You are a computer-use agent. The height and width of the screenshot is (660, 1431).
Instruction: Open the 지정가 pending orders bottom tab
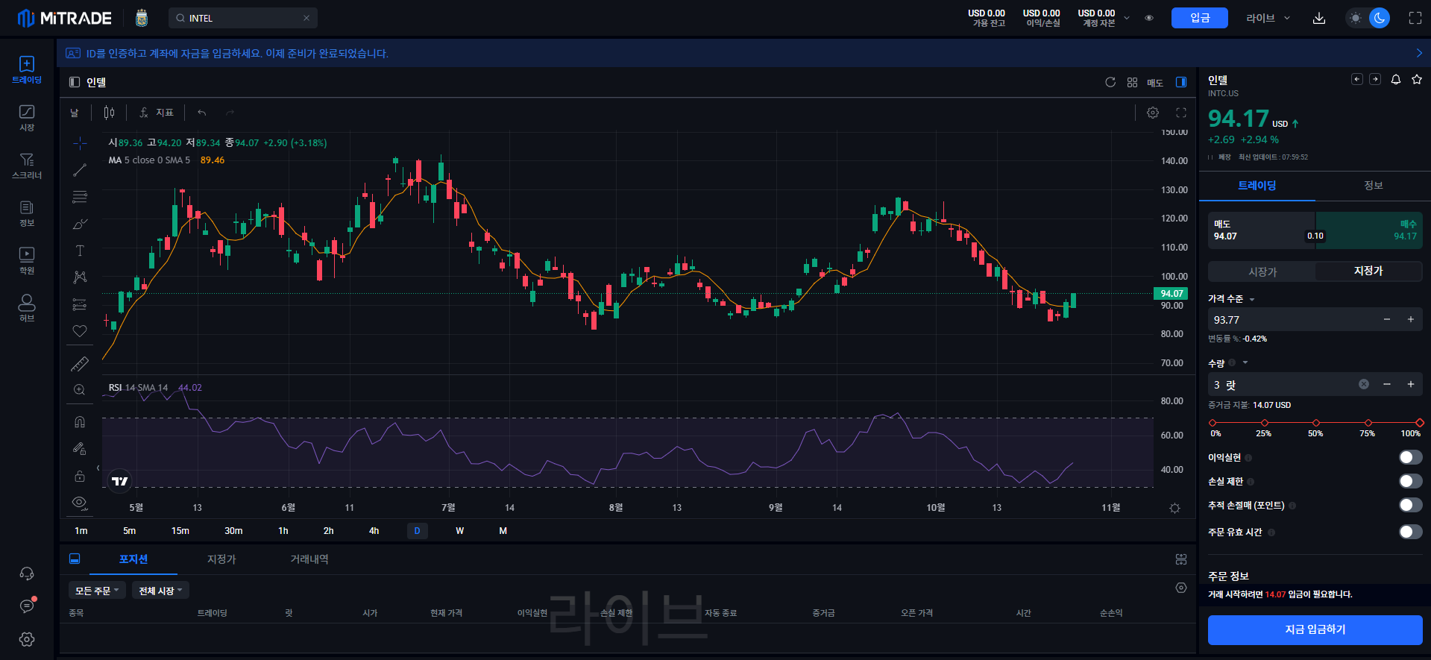tap(221, 559)
